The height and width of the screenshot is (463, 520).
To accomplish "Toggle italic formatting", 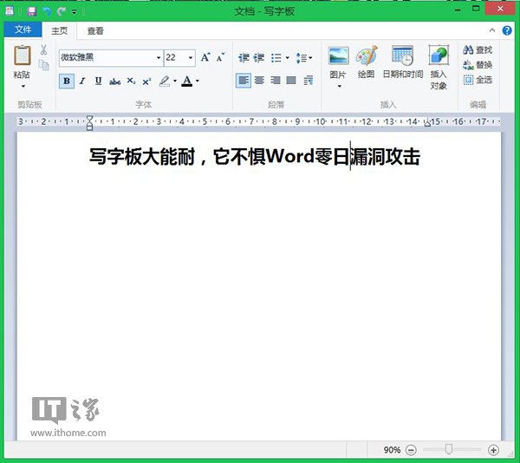I will click(x=82, y=81).
